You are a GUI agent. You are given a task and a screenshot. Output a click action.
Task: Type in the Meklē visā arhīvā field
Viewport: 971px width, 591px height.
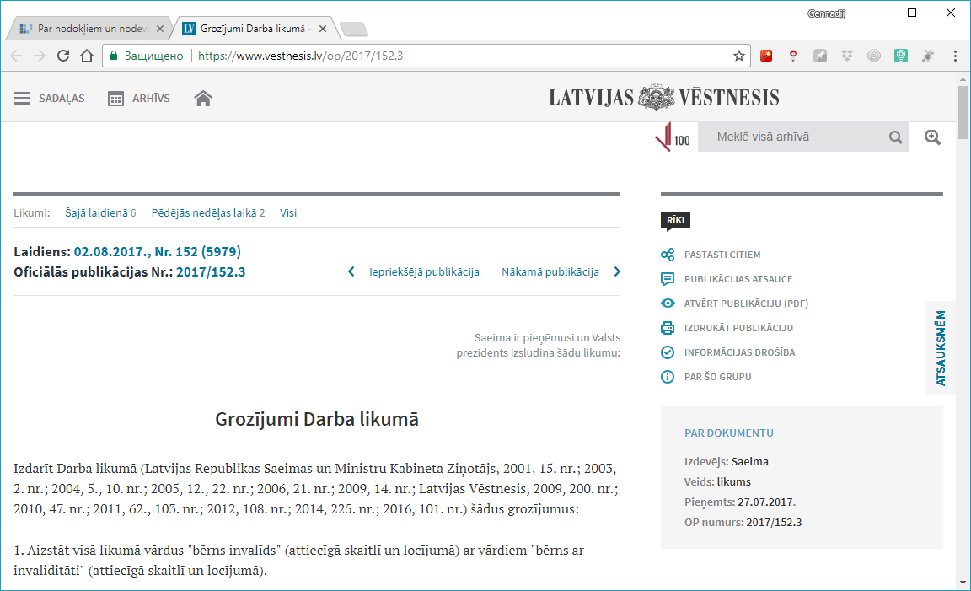click(791, 137)
